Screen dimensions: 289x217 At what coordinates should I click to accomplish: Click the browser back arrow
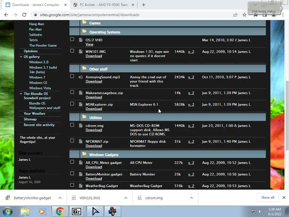pos(6,15)
